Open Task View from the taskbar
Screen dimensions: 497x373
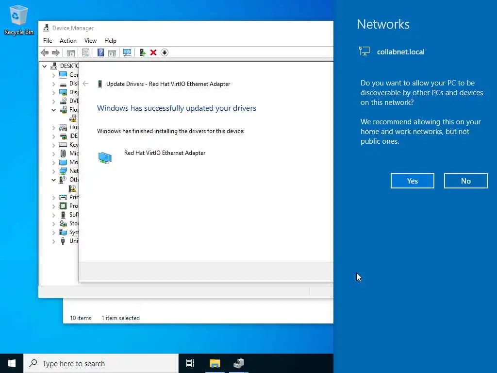tap(190, 363)
